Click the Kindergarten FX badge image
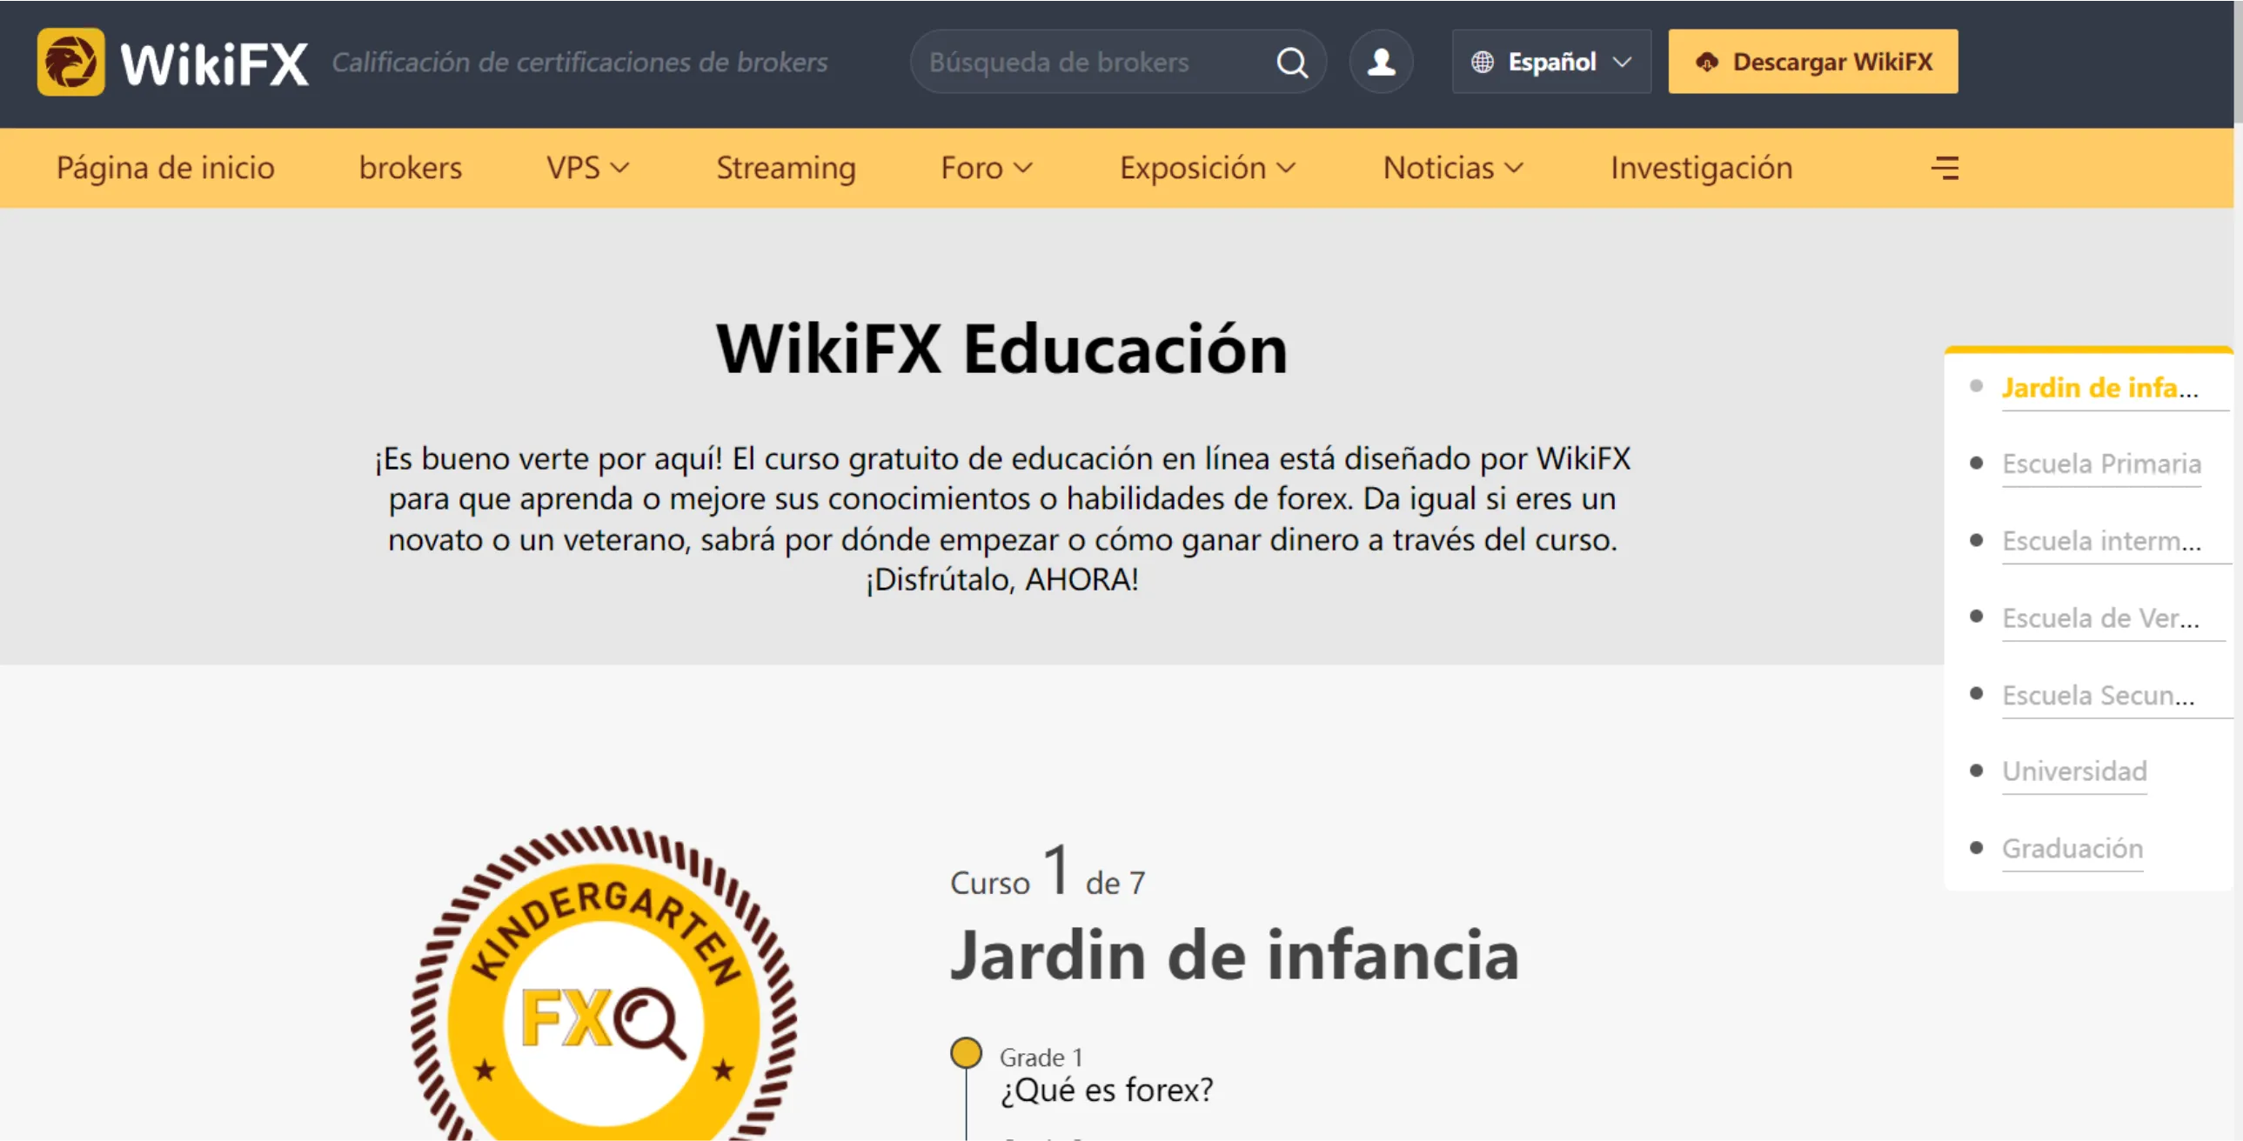 pyautogui.click(x=604, y=983)
